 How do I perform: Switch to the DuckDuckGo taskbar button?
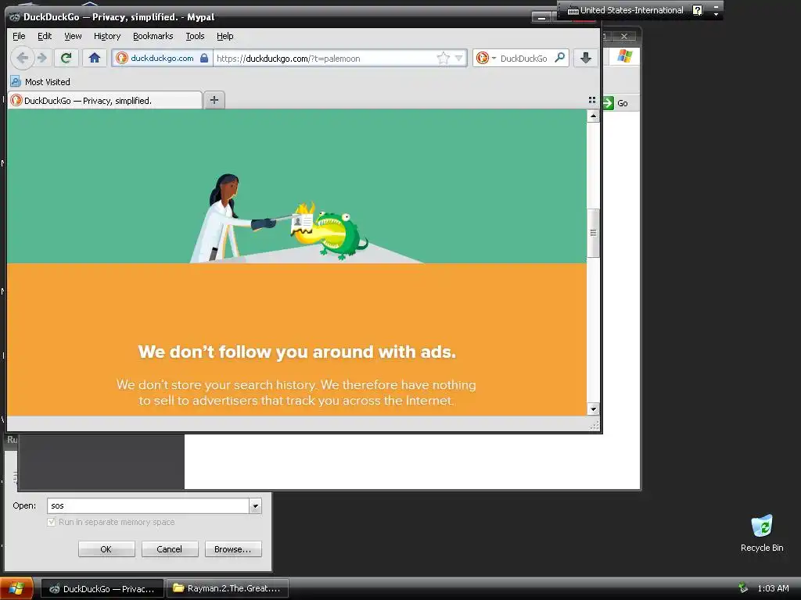click(102, 588)
